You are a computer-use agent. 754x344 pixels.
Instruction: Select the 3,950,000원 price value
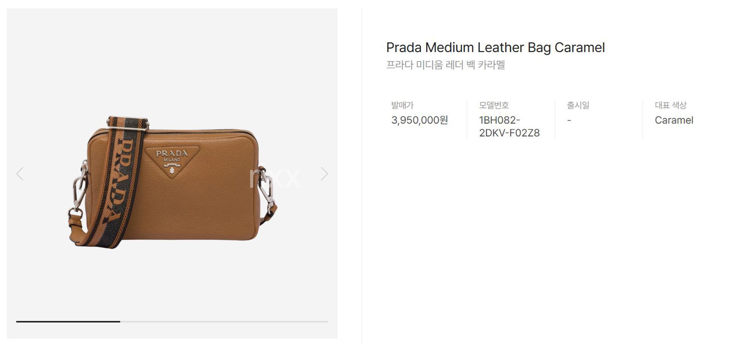tap(420, 120)
